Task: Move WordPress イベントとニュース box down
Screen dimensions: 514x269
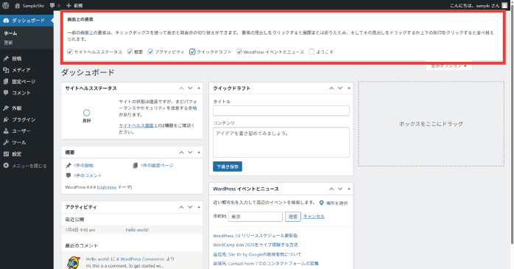Action: tap(340, 189)
